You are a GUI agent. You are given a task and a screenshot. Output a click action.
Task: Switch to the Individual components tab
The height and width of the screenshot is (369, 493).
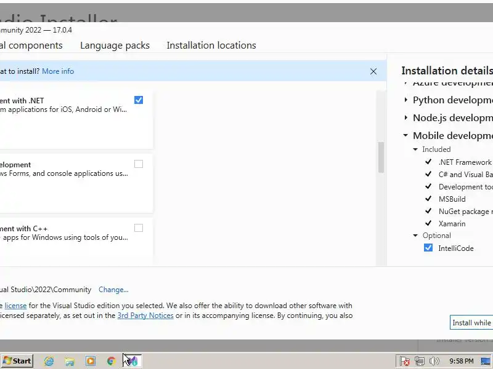point(31,46)
